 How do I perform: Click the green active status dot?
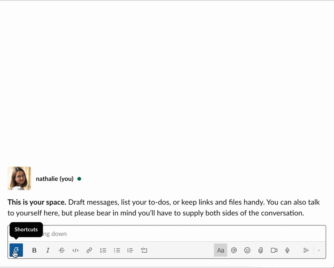pos(79,179)
